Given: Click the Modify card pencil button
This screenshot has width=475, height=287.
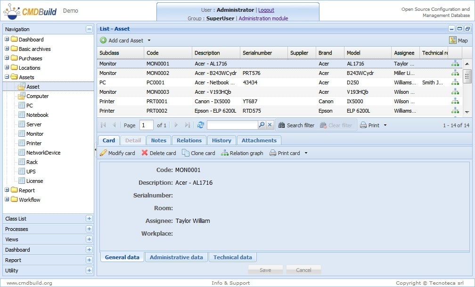Looking at the screenshot, I should click(117, 153).
